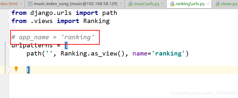Click fold marker beside 'from .views import' line
238x98 pixels.
pos(9,21)
